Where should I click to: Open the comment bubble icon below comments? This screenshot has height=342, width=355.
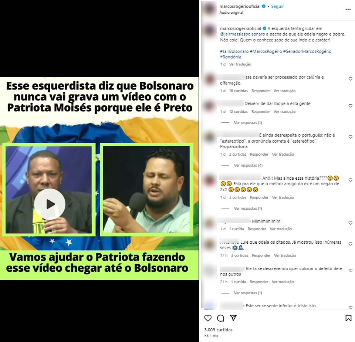(220, 318)
